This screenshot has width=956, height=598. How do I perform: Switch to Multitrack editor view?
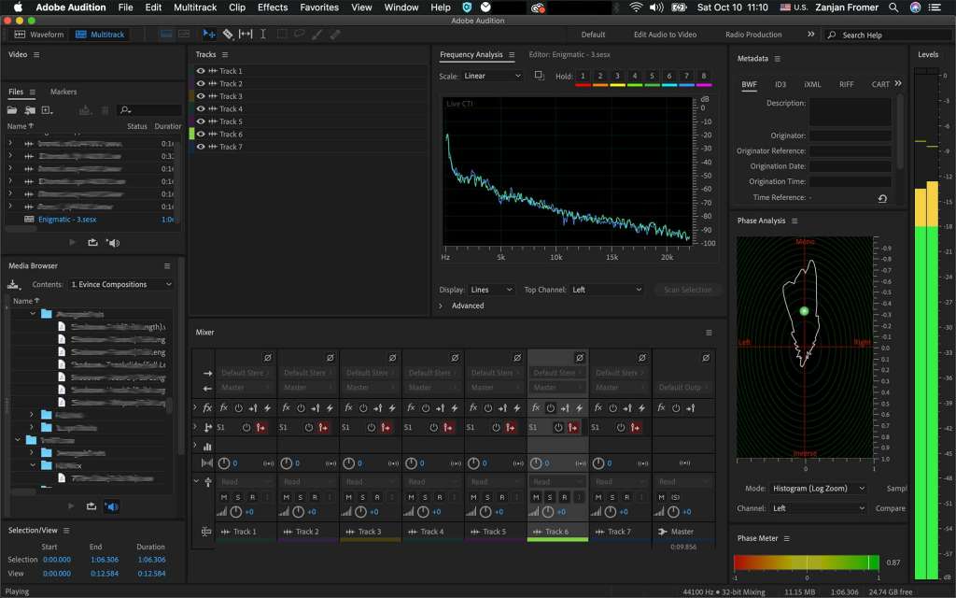coord(99,35)
